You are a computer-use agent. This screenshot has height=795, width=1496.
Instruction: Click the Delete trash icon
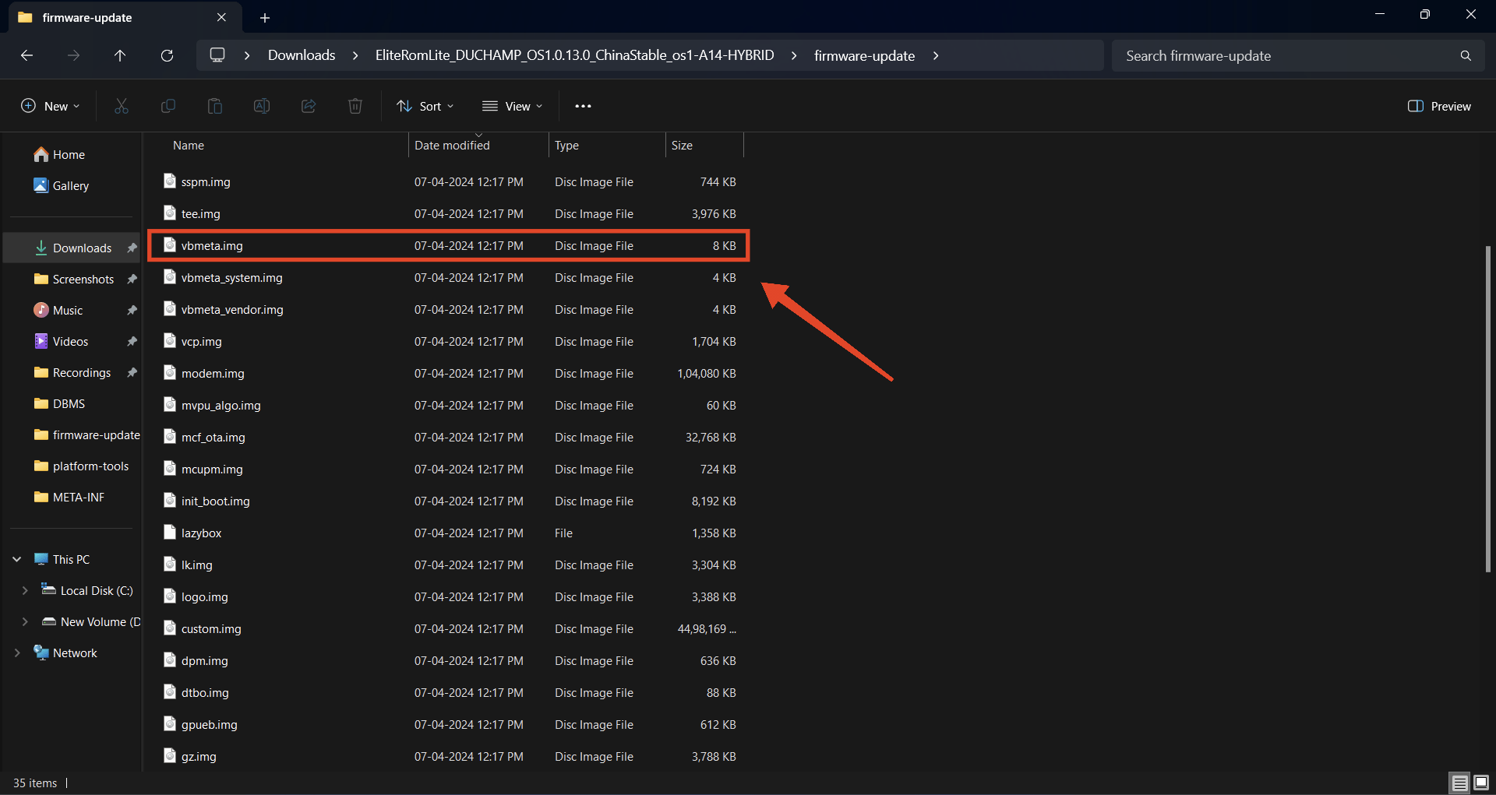(355, 107)
